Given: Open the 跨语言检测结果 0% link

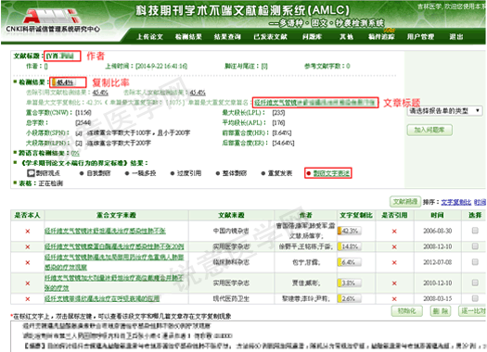Looking at the screenshot, I should (x=75, y=153).
